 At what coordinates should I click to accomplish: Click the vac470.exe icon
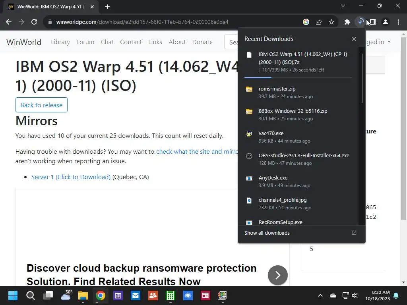tap(249, 133)
